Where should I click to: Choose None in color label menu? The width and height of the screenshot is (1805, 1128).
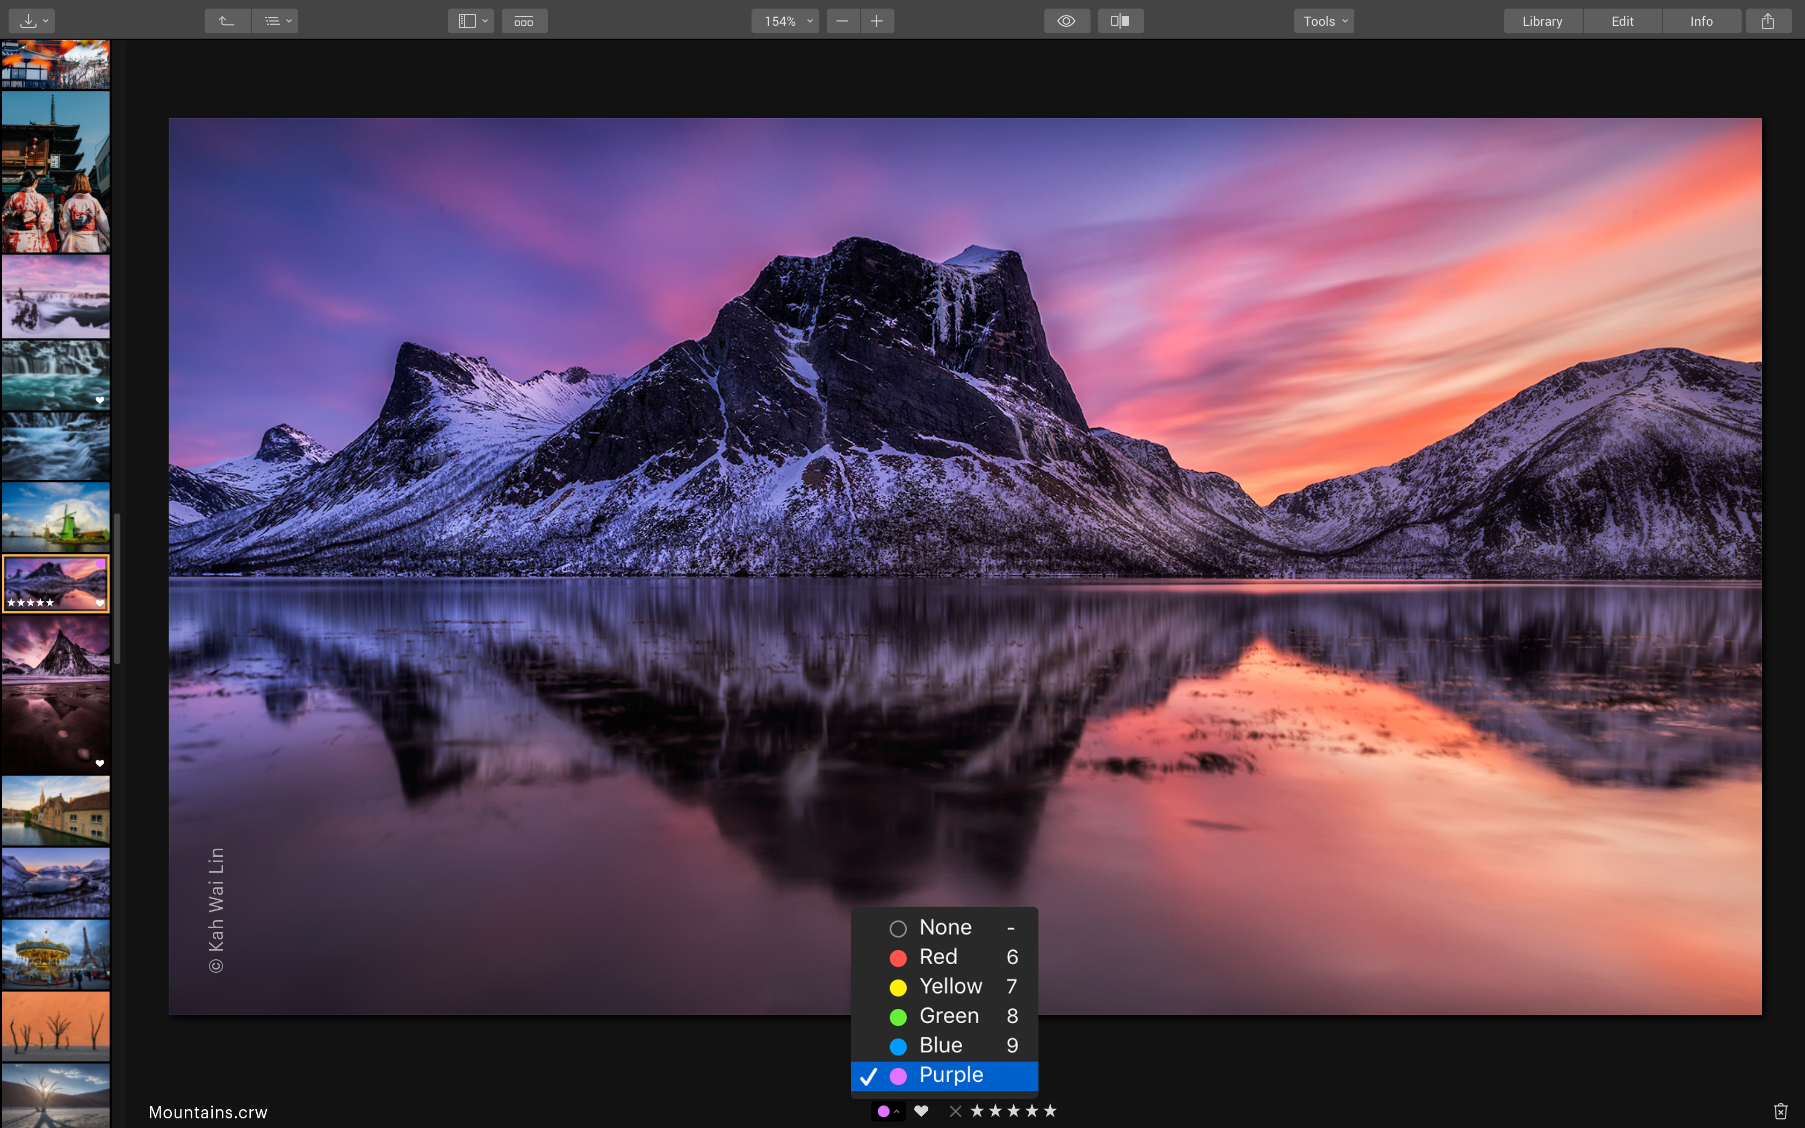(x=944, y=927)
